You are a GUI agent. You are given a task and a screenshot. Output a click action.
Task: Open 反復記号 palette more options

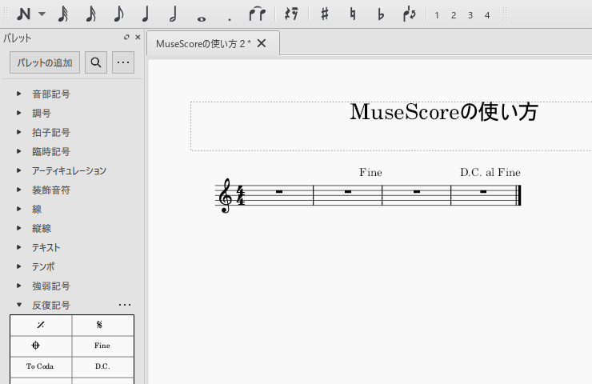tap(125, 305)
